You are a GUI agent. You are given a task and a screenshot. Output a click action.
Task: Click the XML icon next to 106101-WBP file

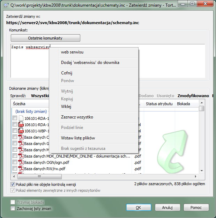tap(21, 131)
